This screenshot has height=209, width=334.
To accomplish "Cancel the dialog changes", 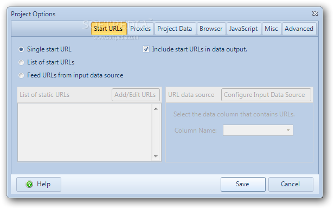I will (x=291, y=184).
